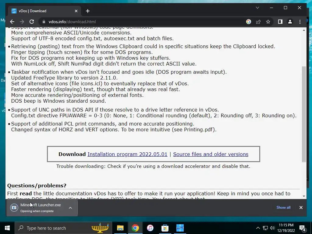Viewport: 312px width, 234px height.
Task: Click the share page icon
Action: 258,22
